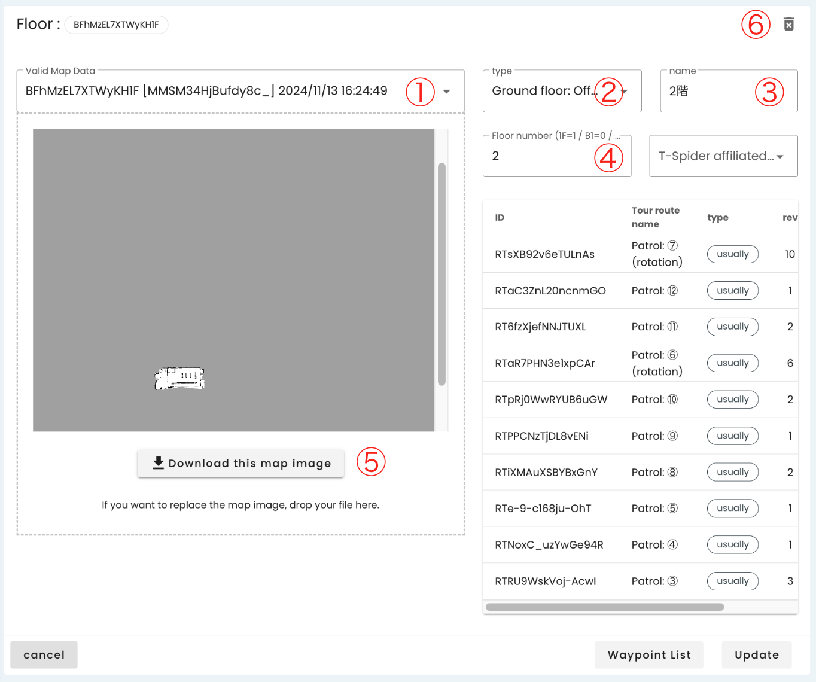This screenshot has width=816, height=682.
Task: Click the usually chip for Patrol ⑪
Action: [x=733, y=327]
